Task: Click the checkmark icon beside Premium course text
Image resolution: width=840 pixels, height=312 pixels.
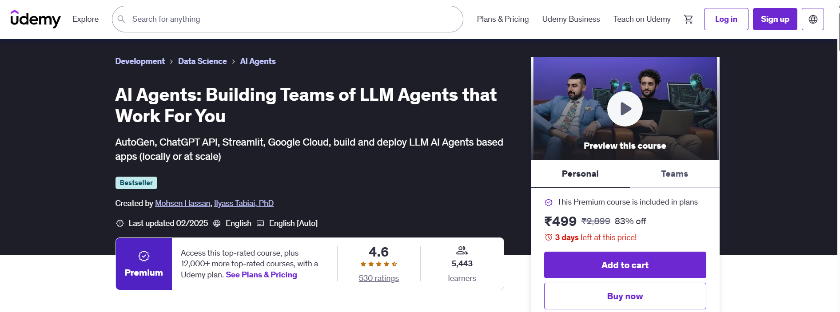Action: pyautogui.click(x=549, y=202)
